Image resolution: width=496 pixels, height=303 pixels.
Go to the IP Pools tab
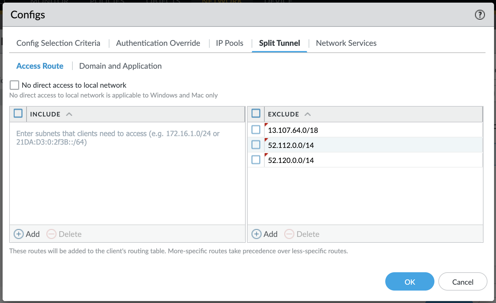(x=229, y=43)
